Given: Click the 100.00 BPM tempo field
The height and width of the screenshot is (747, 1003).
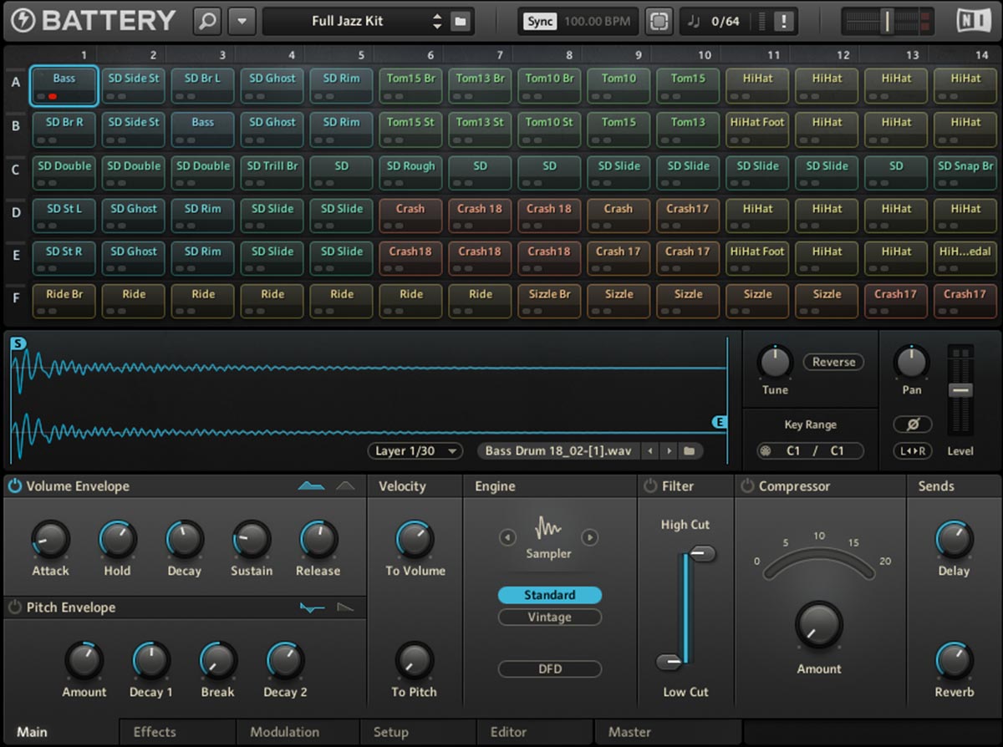Looking at the screenshot, I should coord(596,22).
